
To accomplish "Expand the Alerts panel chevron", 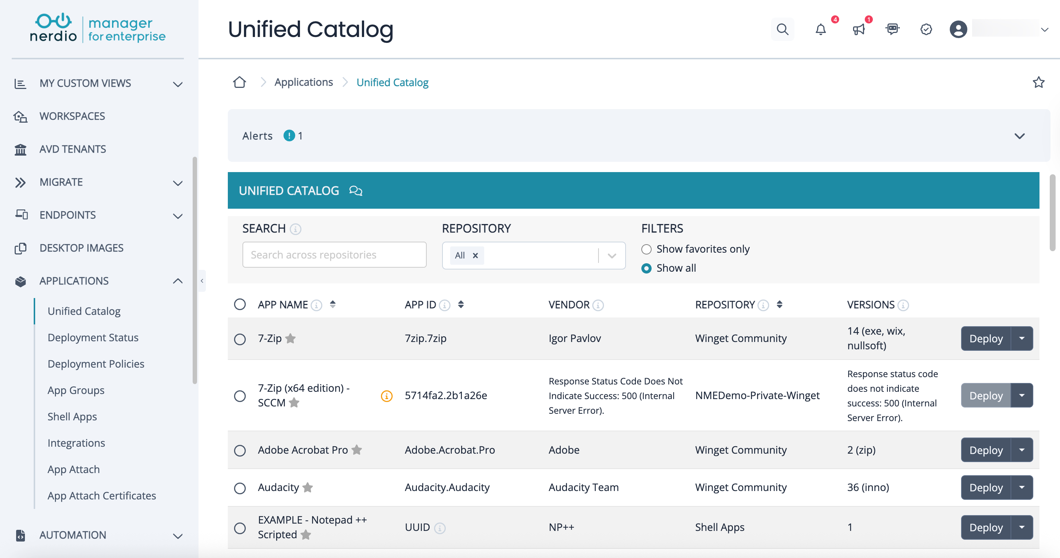I will point(1019,136).
